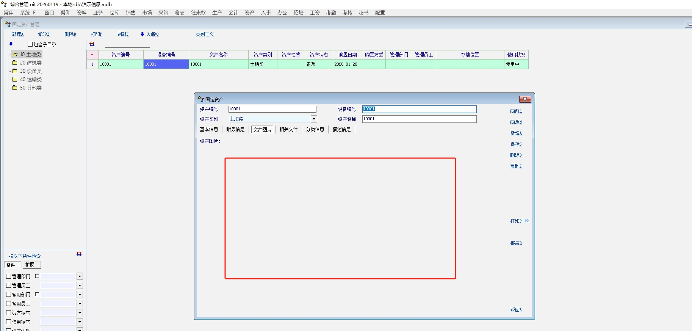Screen dimensions: 692x331
Task: Click the blue arrow icon beside 功能
Action: 142,34
